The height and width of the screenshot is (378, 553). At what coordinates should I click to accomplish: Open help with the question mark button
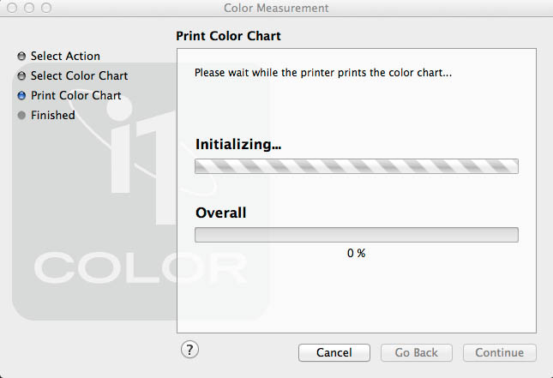point(190,349)
